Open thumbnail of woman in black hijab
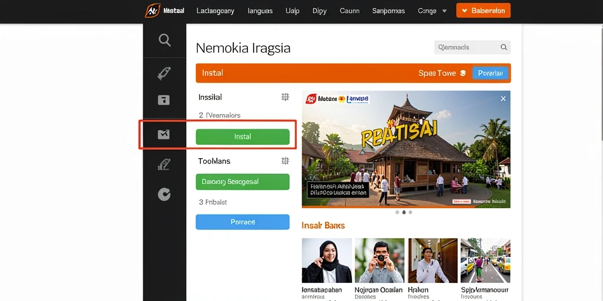The height and width of the screenshot is (301, 603). point(326,260)
